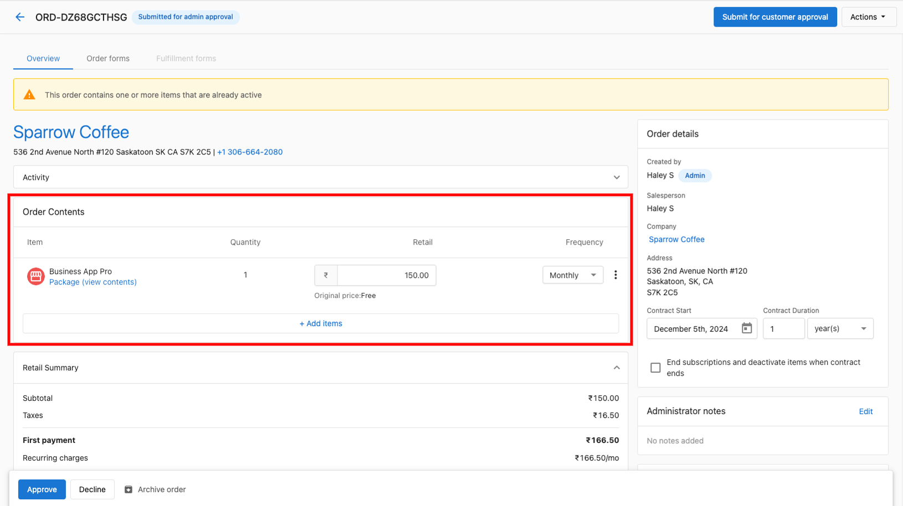The width and height of the screenshot is (903, 506).
Task: Open the year(s) duration unit dropdown
Action: [x=840, y=328]
